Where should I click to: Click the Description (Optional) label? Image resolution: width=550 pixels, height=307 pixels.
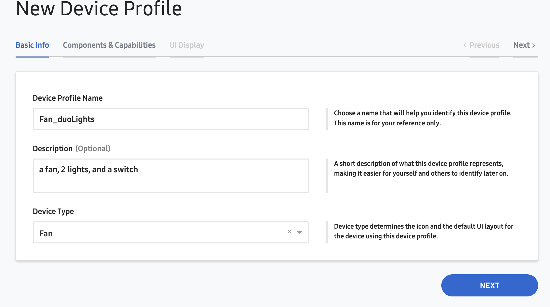[72, 148]
